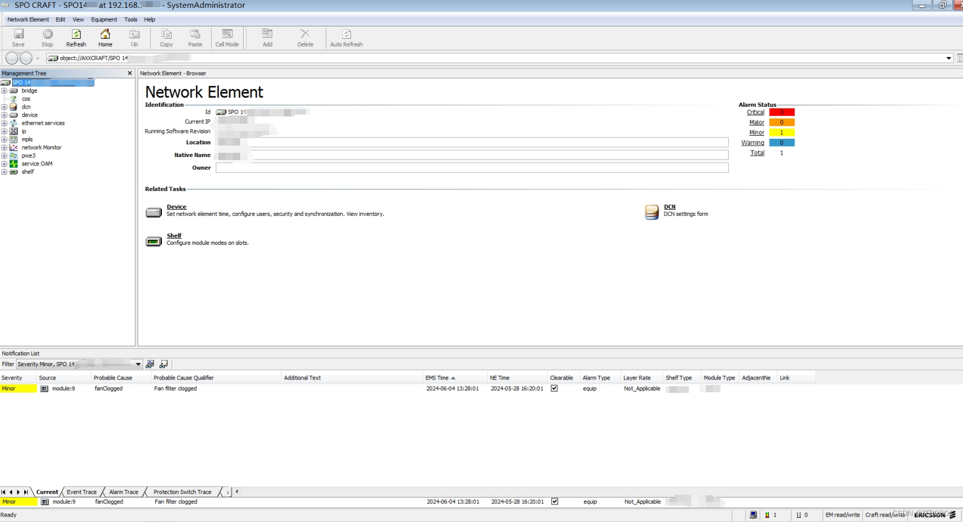
Task: Click the Shelf task icon
Action: click(153, 241)
